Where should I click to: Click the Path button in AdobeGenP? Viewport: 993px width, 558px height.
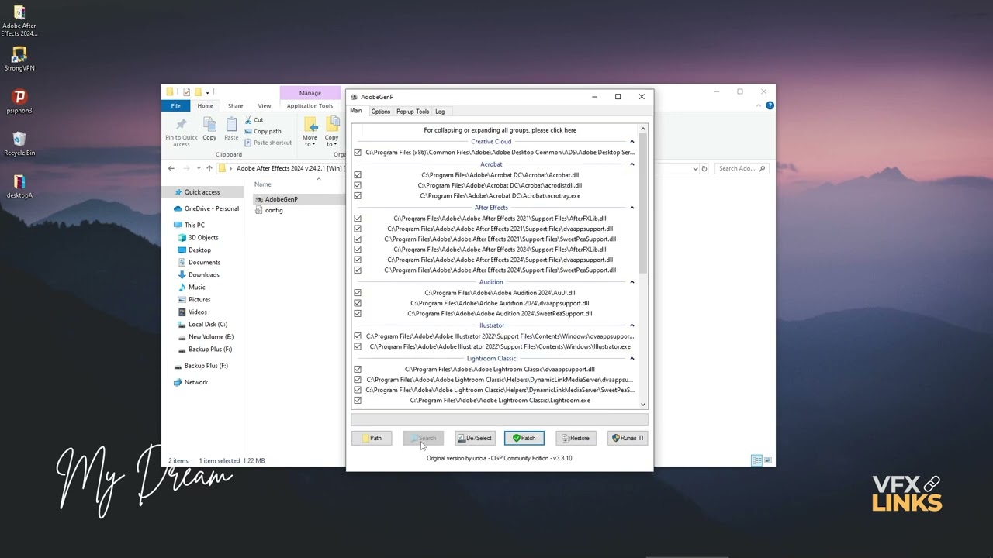point(372,438)
